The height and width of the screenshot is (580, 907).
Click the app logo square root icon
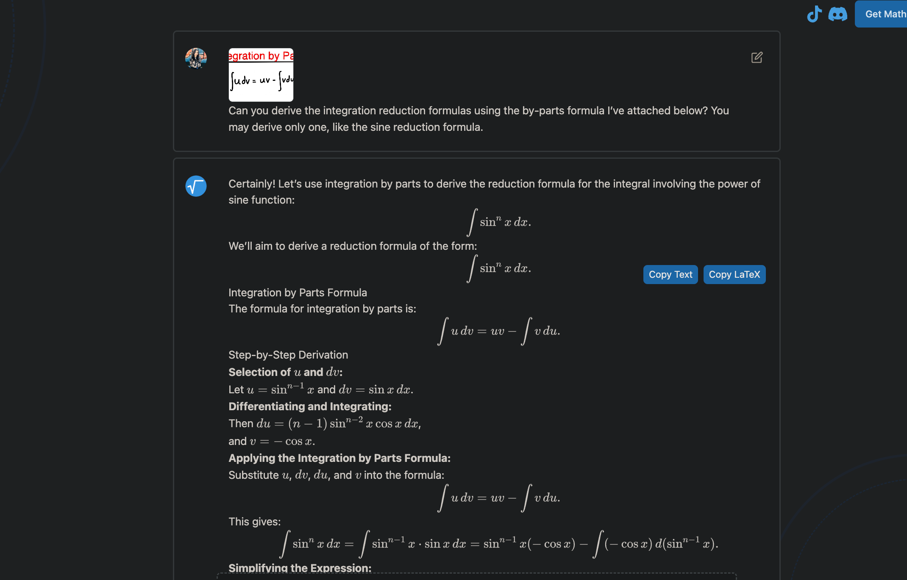click(196, 186)
